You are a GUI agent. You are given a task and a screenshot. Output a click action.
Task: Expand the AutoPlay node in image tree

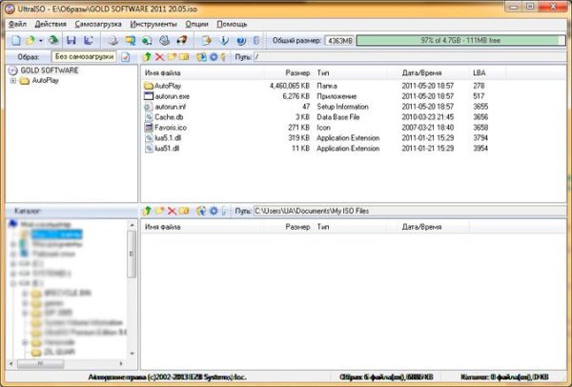point(13,81)
